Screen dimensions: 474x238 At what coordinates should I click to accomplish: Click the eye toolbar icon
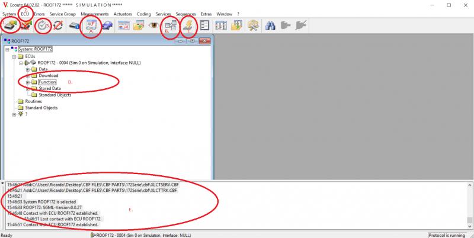[154, 25]
